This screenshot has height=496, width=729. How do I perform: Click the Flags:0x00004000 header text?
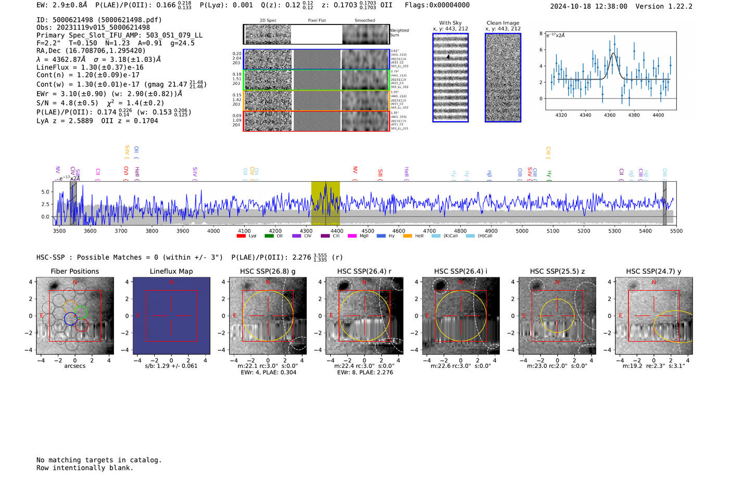click(x=437, y=5)
